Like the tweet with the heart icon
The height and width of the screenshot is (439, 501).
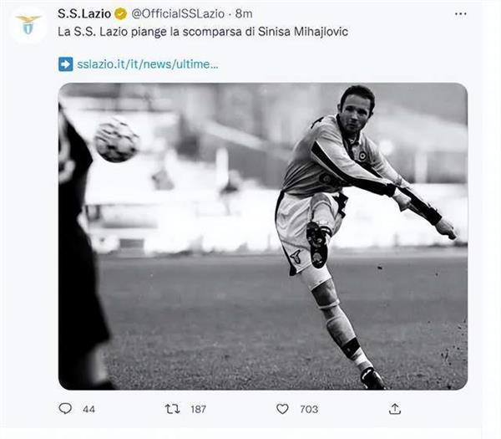click(x=282, y=409)
